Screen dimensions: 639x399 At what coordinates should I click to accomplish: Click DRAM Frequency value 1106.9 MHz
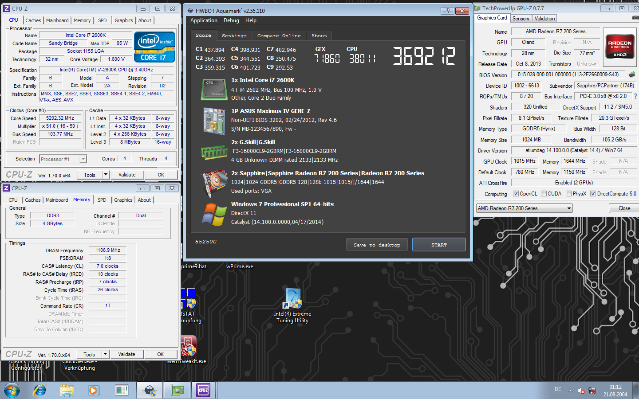(x=108, y=250)
